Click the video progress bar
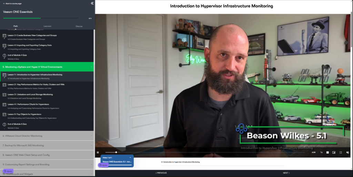Image resolution: width=353 pixels, height=177 pixels. click(x=207, y=152)
